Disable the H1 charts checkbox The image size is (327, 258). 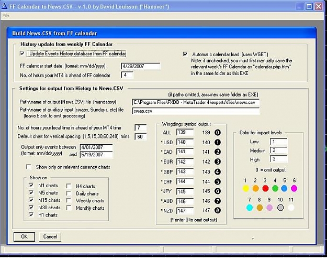[31, 214]
